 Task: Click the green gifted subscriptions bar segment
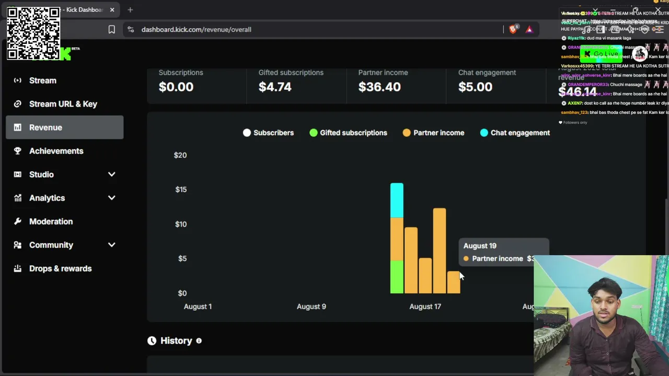[x=397, y=277]
